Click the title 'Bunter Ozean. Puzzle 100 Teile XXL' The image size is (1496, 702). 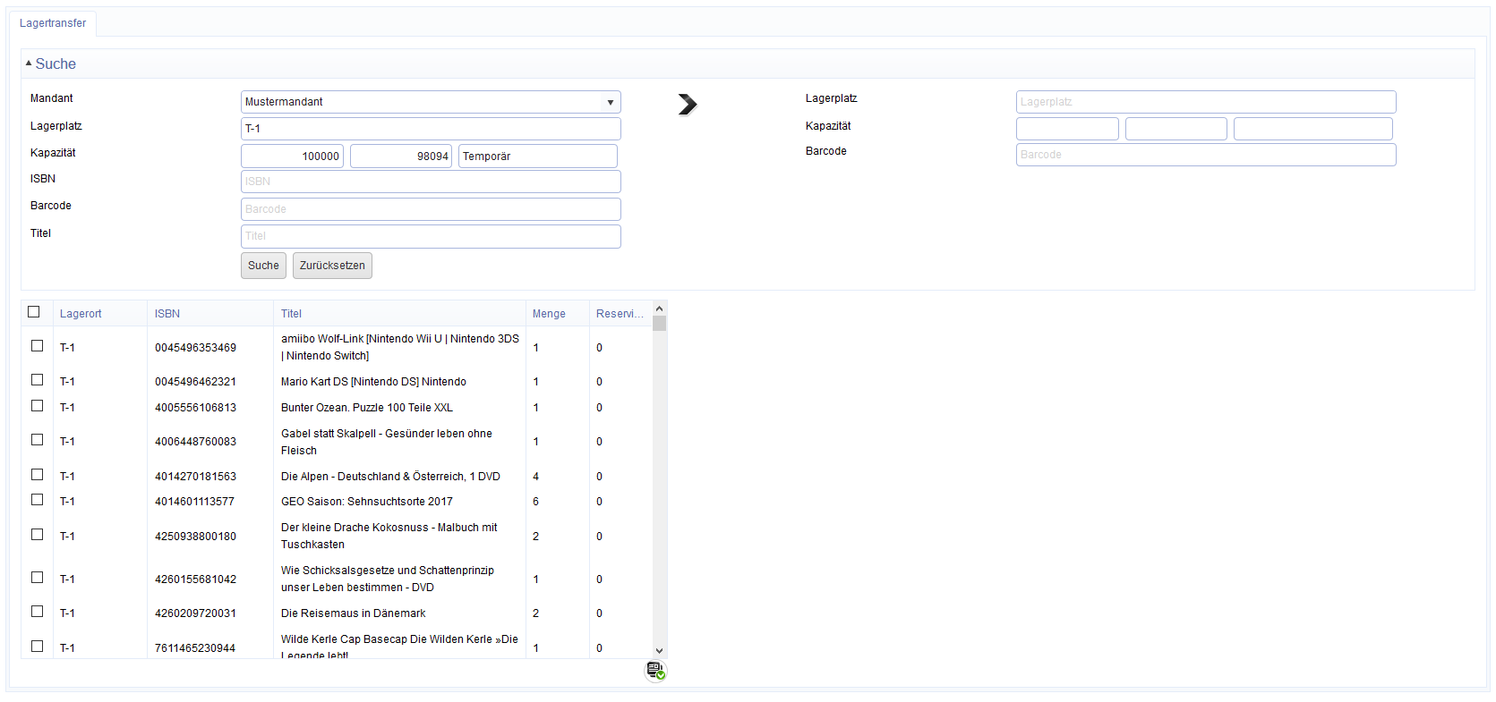(x=366, y=408)
